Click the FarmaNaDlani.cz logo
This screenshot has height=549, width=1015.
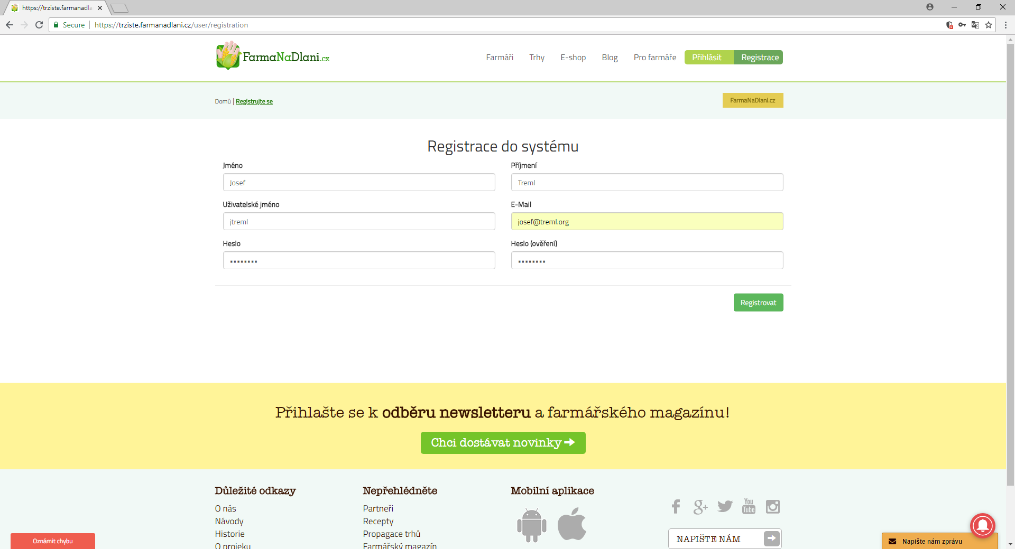tap(273, 56)
